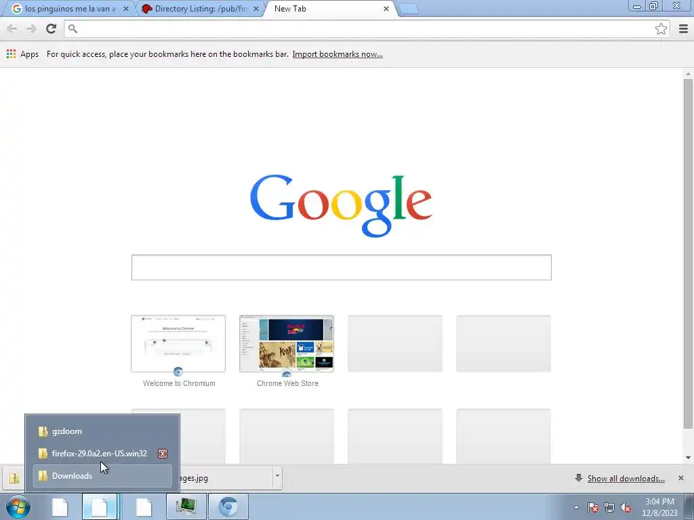Open the clock showing 3:04 PM
Image resolution: width=694 pixels, height=520 pixels.
(659, 507)
